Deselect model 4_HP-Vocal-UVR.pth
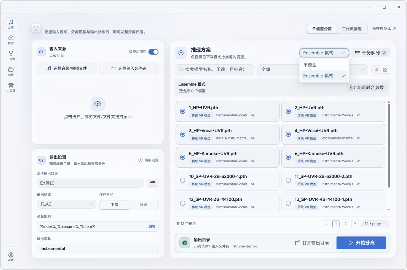407x270 pixels. click(x=288, y=134)
